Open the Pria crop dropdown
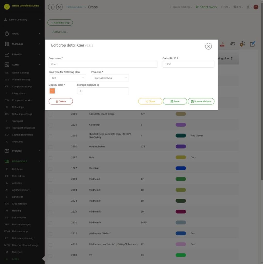263x264 pixels. click(110, 78)
